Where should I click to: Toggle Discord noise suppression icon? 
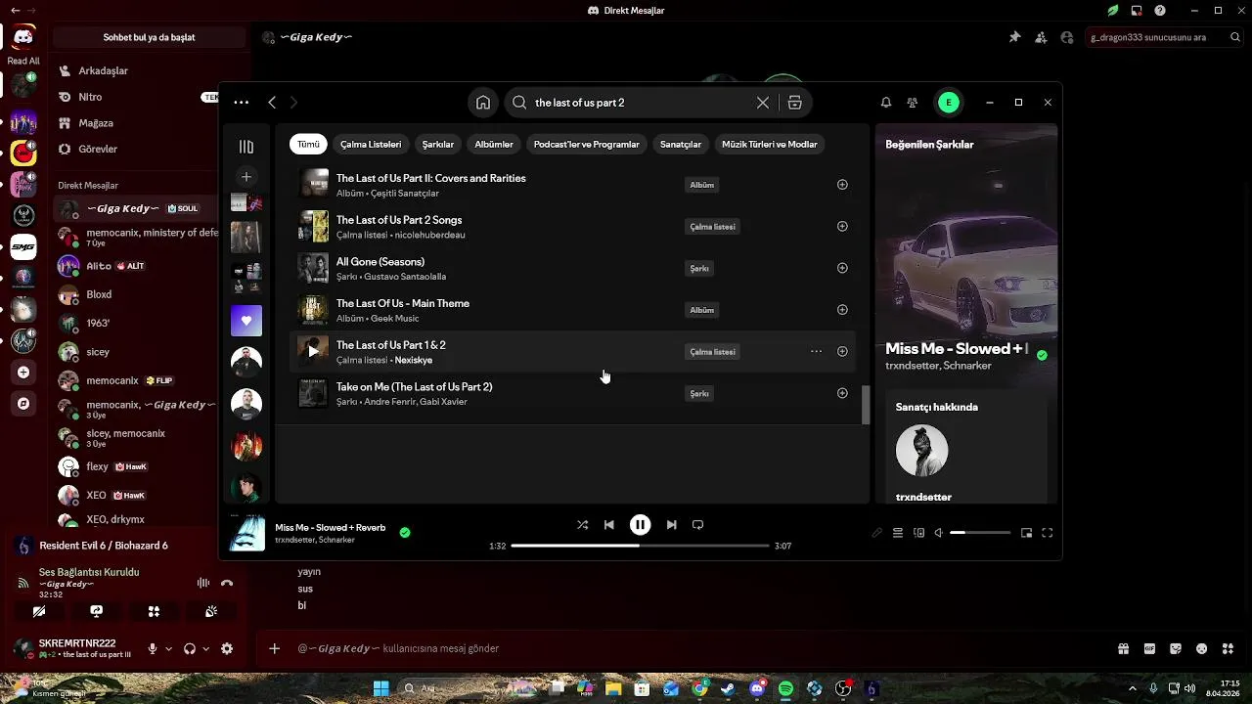(x=203, y=583)
